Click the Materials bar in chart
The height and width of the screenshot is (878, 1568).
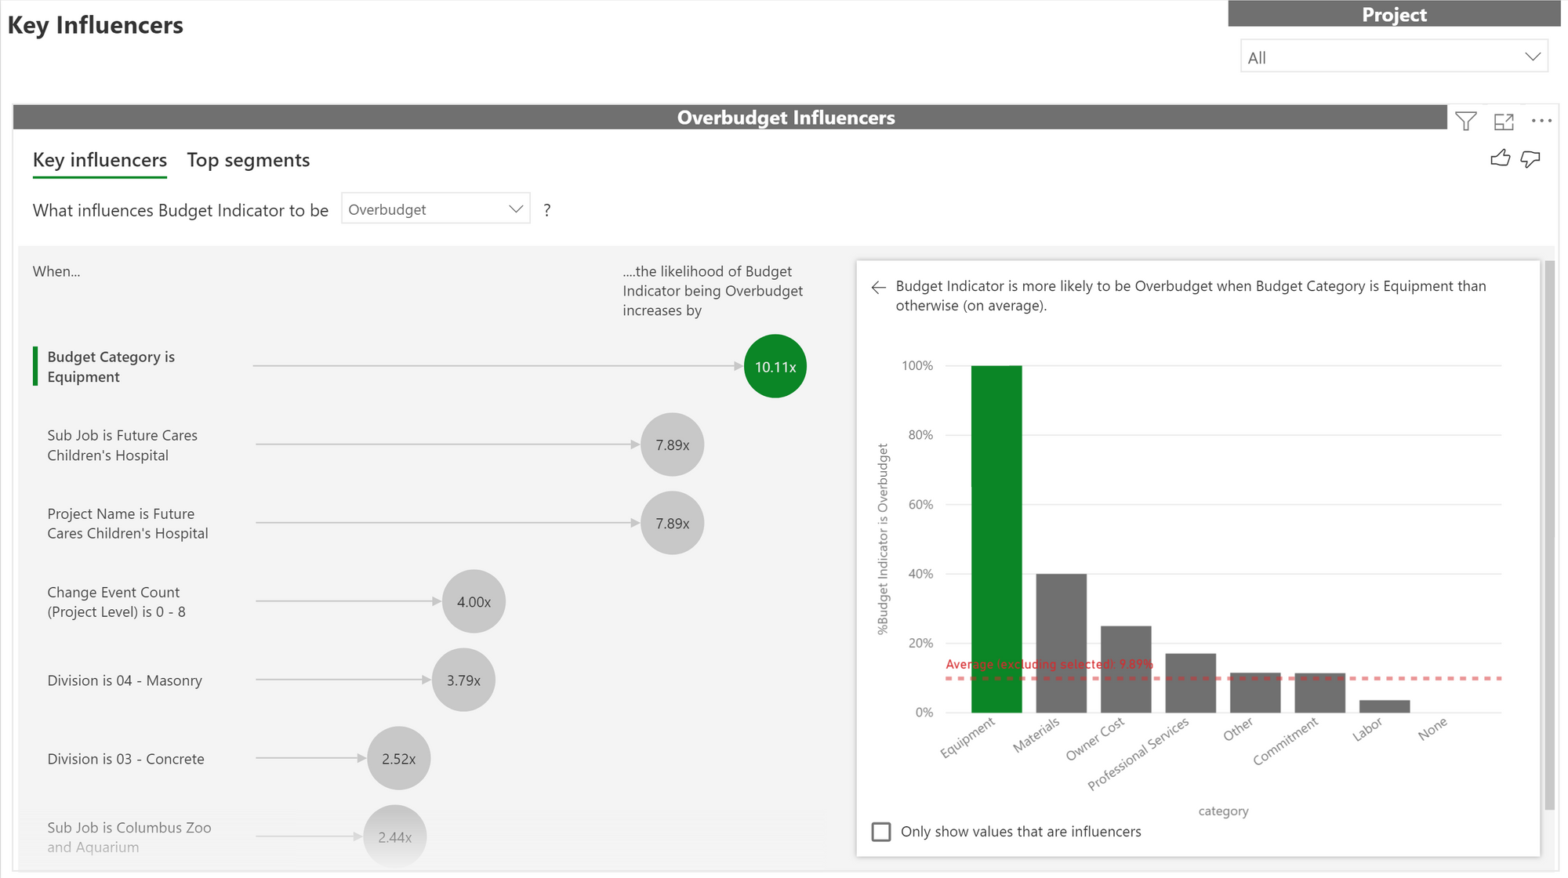(1061, 643)
